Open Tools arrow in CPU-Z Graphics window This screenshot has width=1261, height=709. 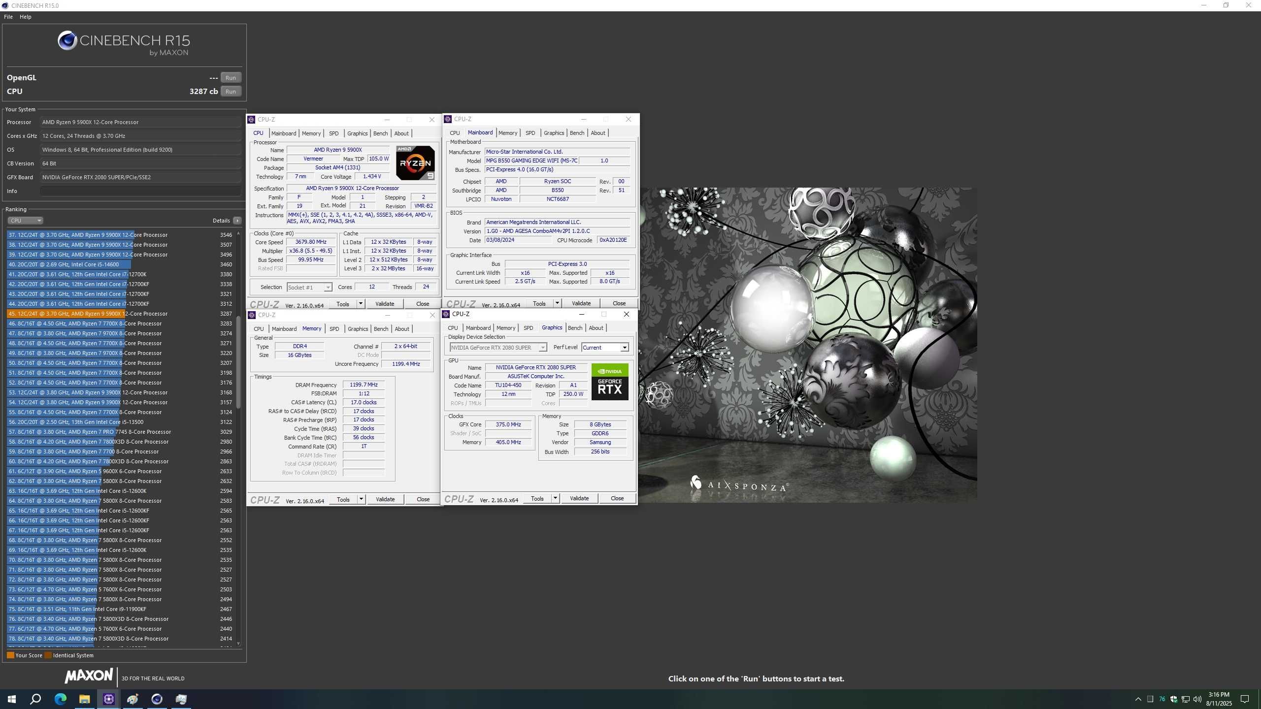[x=555, y=498]
